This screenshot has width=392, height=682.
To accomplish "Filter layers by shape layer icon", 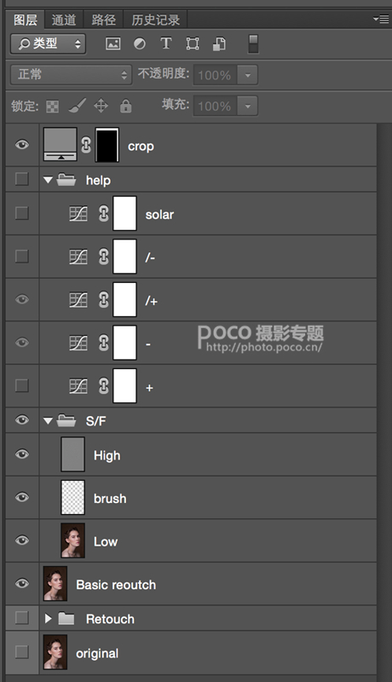I will click(193, 44).
